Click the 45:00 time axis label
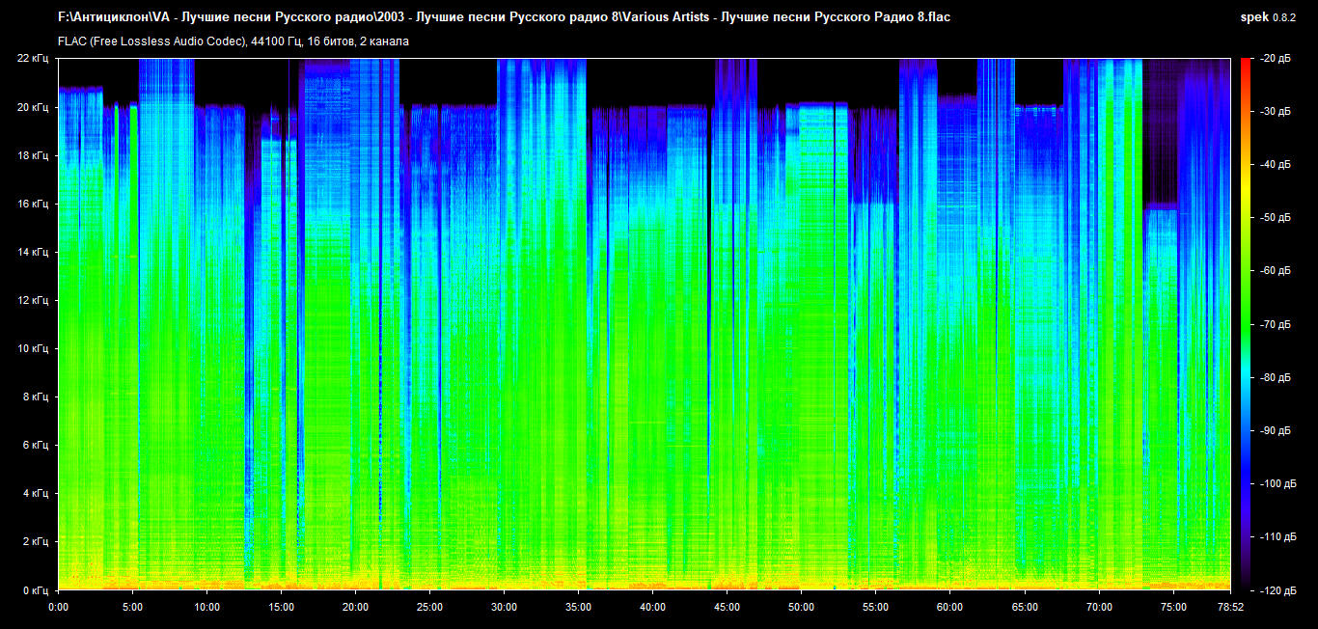The height and width of the screenshot is (629, 1318). click(727, 607)
